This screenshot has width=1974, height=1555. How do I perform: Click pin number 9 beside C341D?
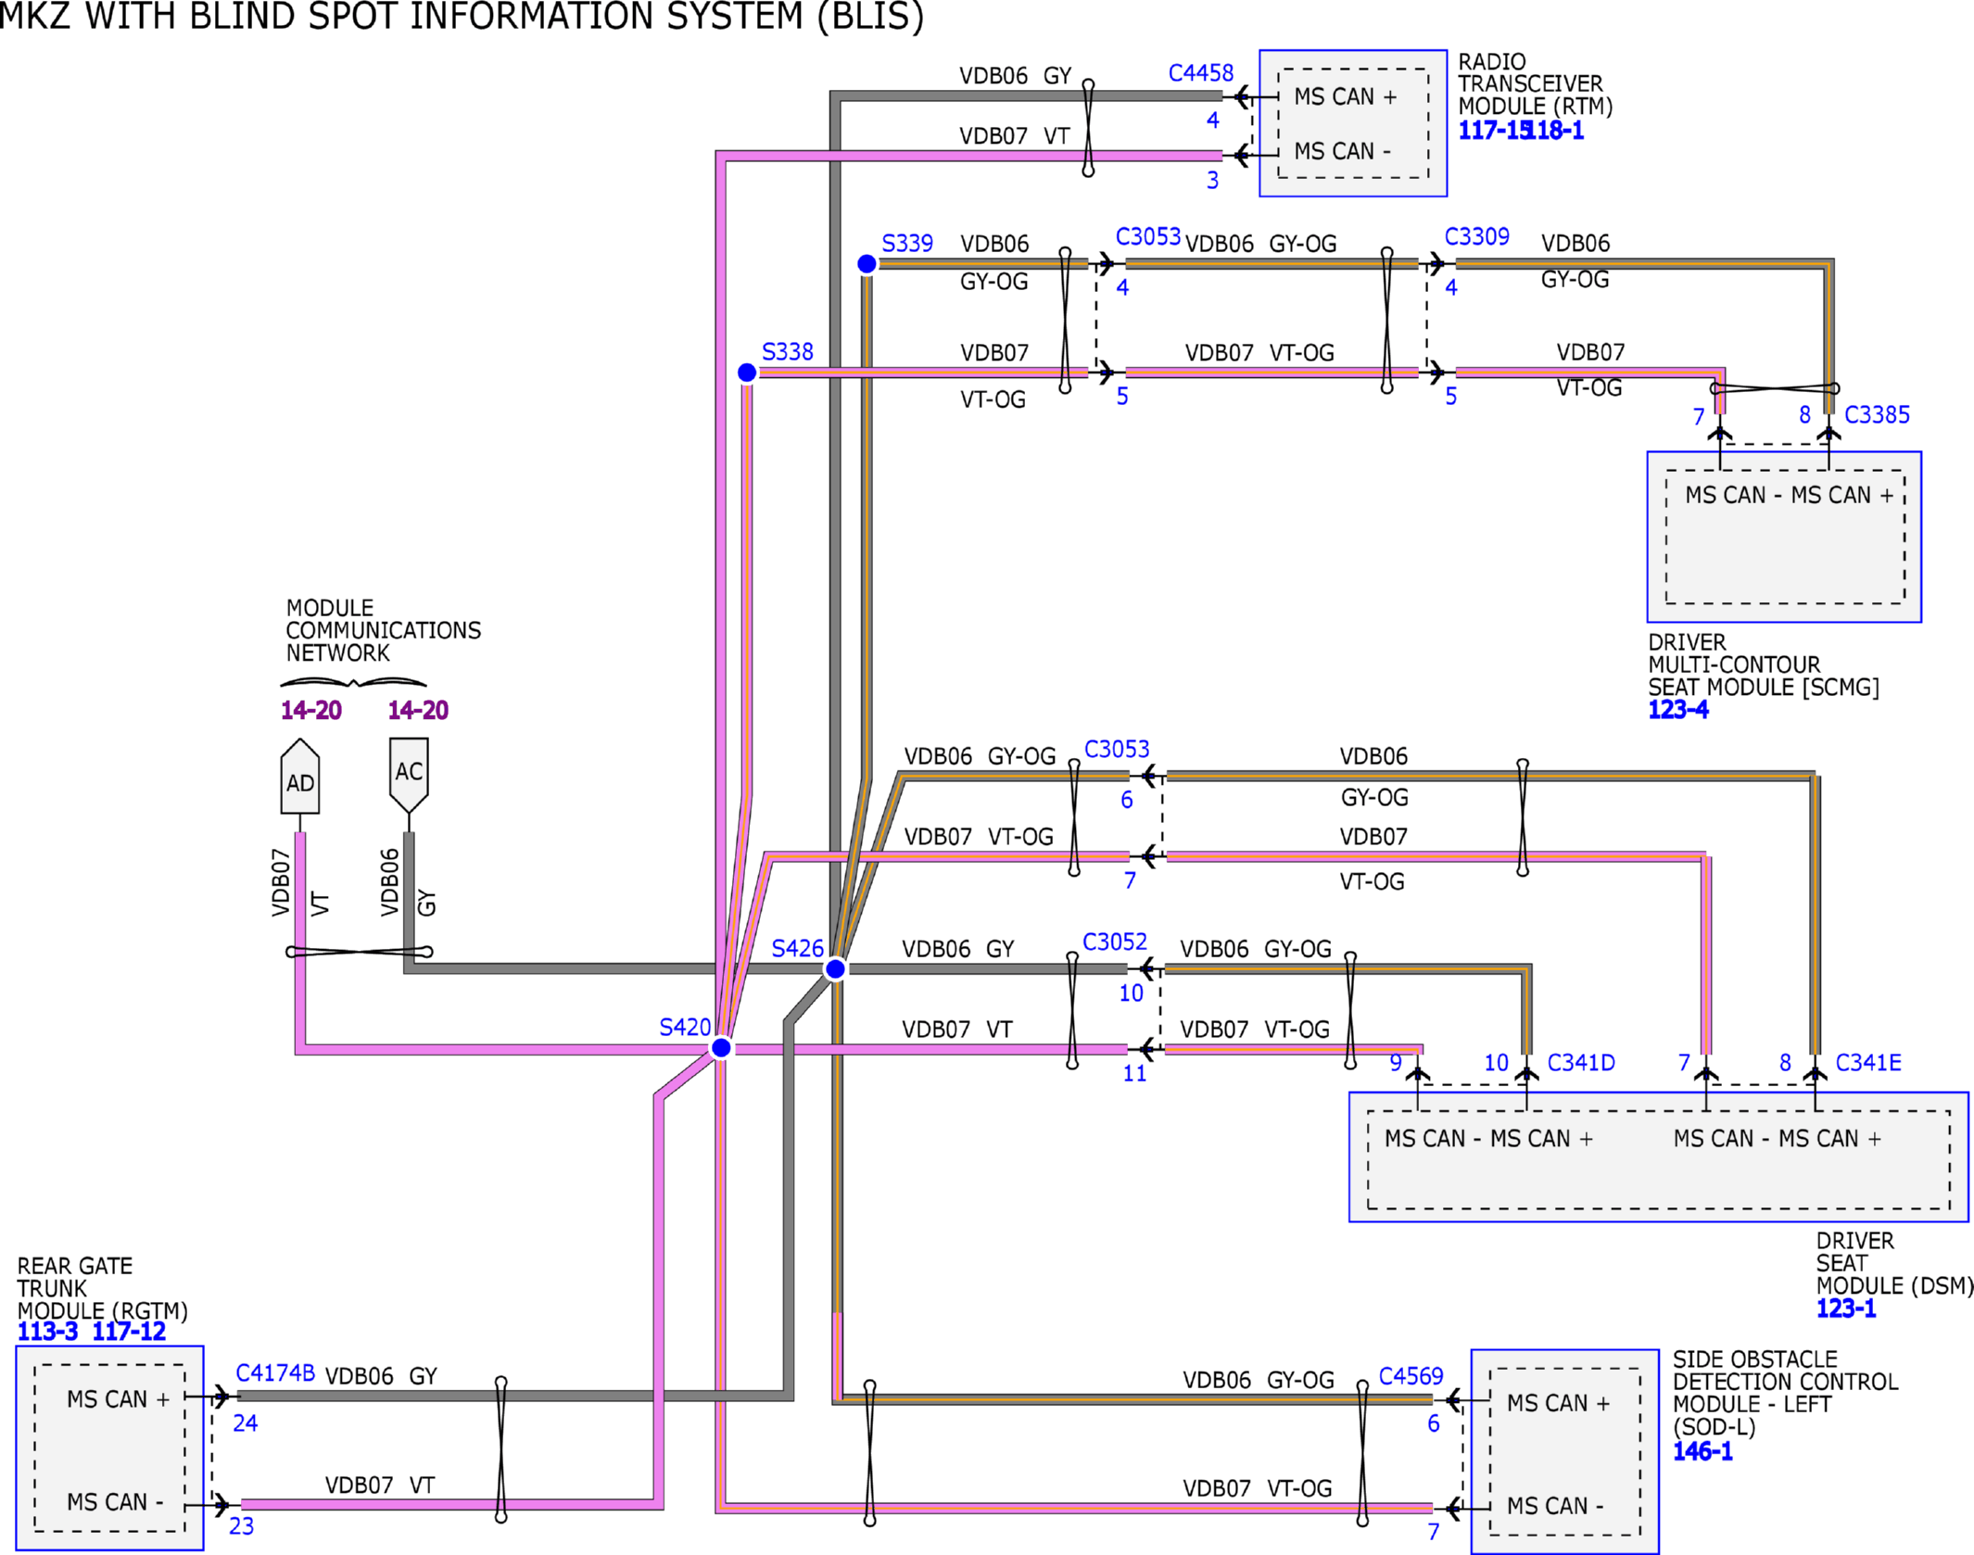click(x=1396, y=1063)
